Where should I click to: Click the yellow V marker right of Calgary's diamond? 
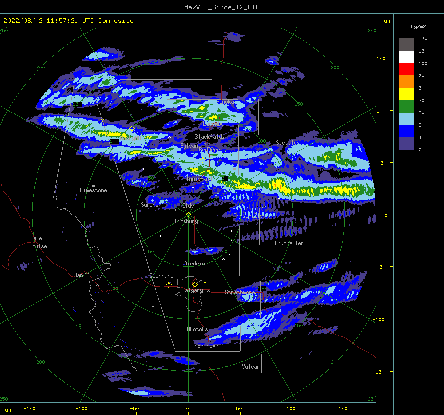(205, 282)
